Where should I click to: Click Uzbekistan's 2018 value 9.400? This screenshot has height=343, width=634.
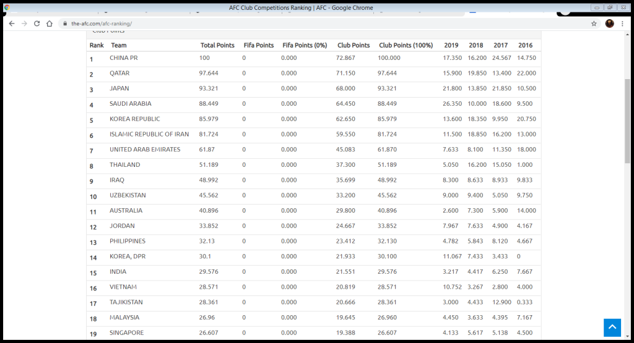[475, 195]
